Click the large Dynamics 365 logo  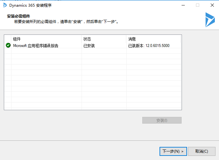[210, 20]
